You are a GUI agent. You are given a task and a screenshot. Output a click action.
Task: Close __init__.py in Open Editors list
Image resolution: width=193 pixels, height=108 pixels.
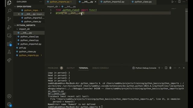[19, 14]
